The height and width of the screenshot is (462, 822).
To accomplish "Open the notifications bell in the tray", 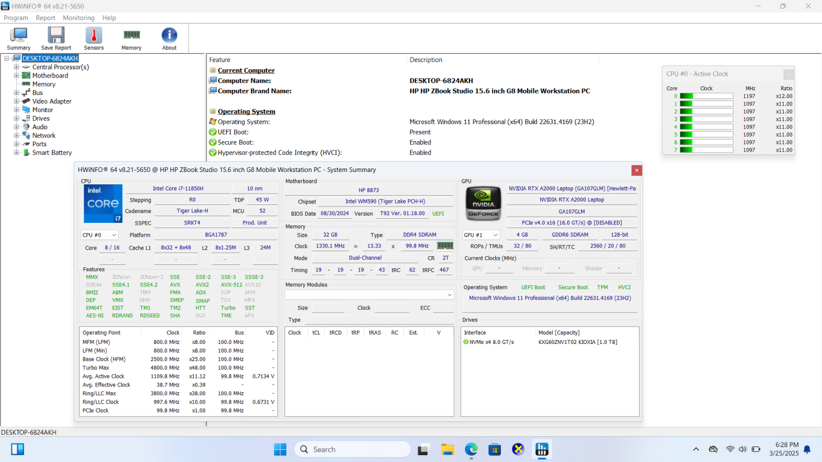I will 807,449.
